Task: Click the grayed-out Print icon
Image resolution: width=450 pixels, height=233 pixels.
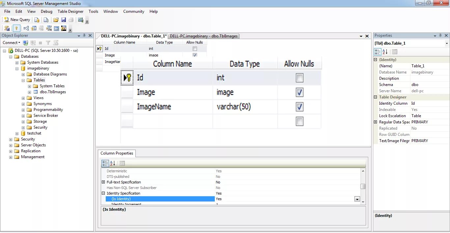Action: point(71,20)
